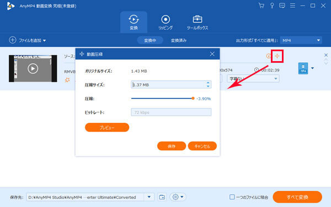Close the 動画圧縮 dialog
Image resolution: width=331 pixels, height=207 pixels.
coord(212,54)
